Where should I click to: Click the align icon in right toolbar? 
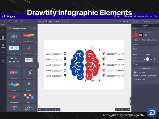[124, 21]
